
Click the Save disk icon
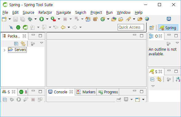(x=15, y=19)
